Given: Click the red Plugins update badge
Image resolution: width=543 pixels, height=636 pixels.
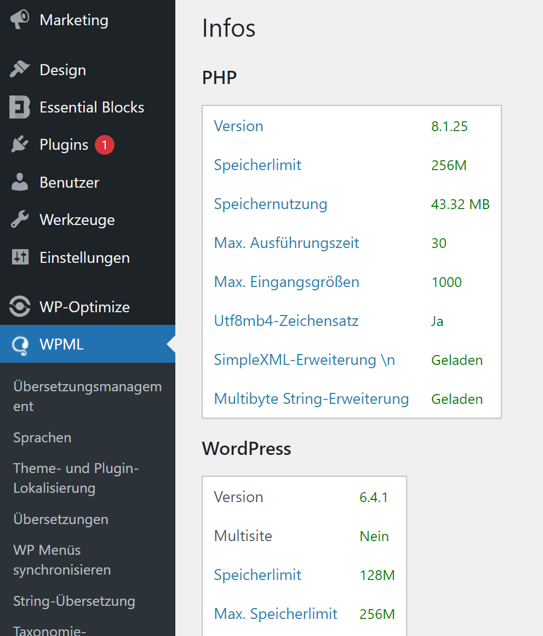Looking at the screenshot, I should coord(105,145).
